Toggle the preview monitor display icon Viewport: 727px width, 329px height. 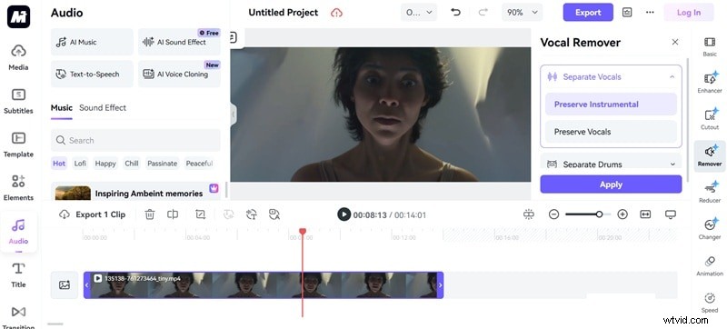pos(670,214)
